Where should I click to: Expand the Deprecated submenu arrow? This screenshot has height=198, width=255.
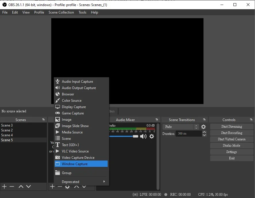[x=104, y=181]
